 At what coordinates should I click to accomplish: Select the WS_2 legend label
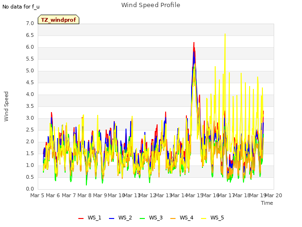125,218
